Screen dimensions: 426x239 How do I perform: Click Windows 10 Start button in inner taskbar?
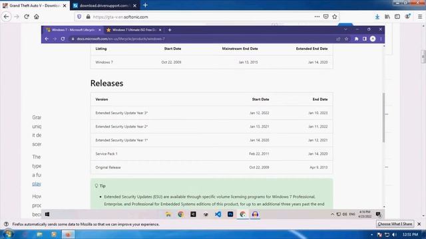(47, 214)
